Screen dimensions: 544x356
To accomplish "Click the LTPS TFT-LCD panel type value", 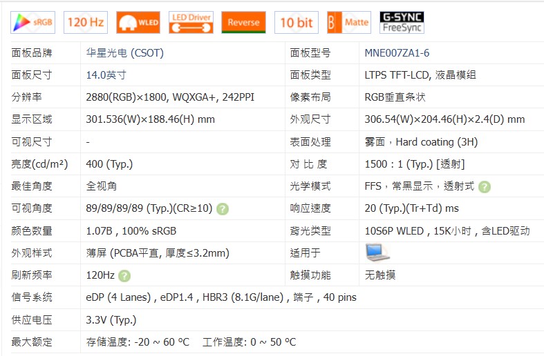I will point(420,75).
